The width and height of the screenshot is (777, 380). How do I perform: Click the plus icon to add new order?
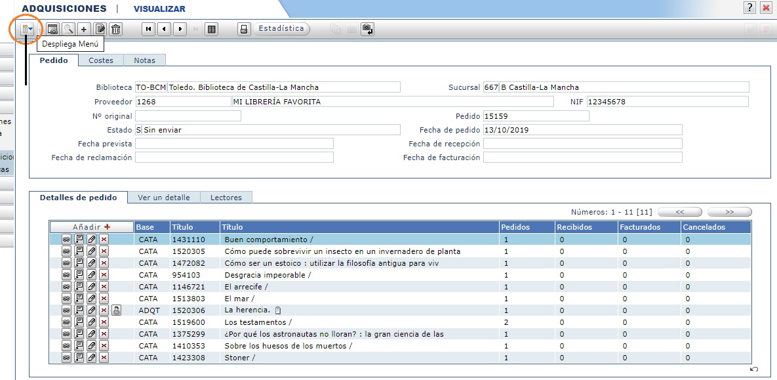pos(84,29)
